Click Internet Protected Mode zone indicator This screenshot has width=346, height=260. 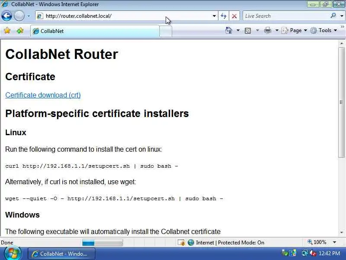[x=226, y=243]
